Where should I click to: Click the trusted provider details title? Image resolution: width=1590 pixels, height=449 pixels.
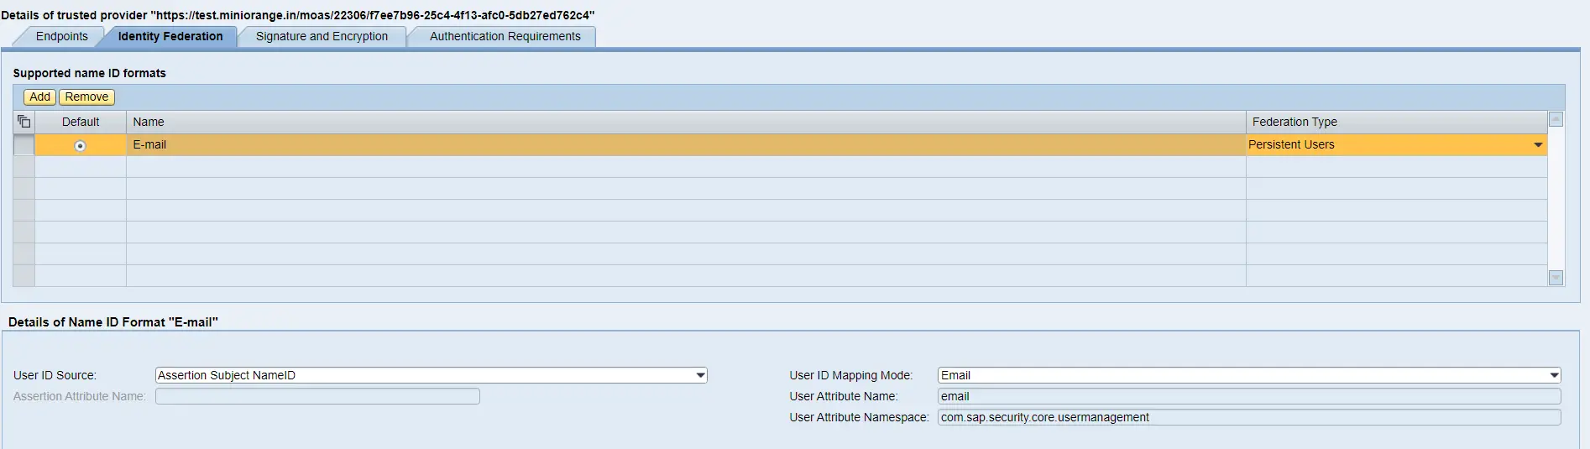298,15
